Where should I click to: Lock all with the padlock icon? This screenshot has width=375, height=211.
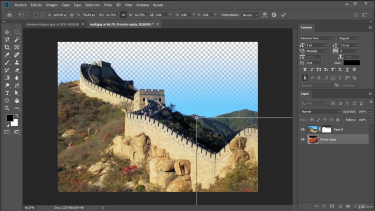[337, 120]
